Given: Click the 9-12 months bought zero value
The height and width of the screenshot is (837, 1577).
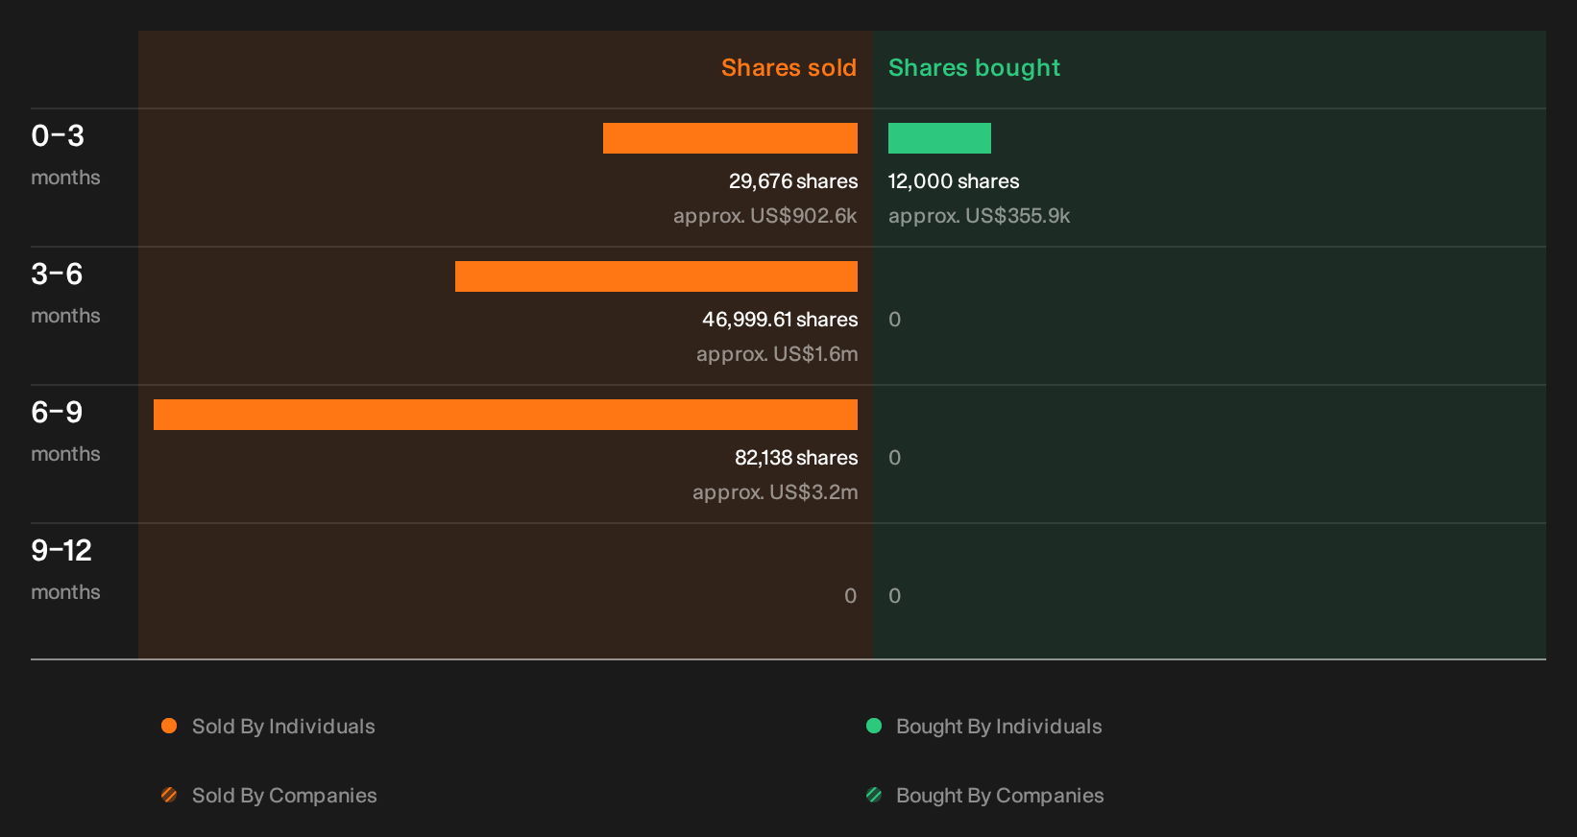Looking at the screenshot, I should coord(894,596).
